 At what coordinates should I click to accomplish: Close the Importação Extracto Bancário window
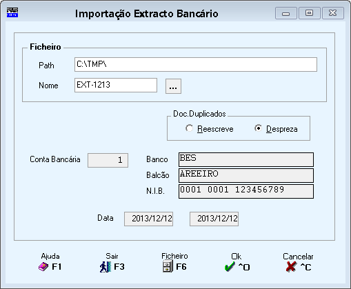click(x=333, y=13)
